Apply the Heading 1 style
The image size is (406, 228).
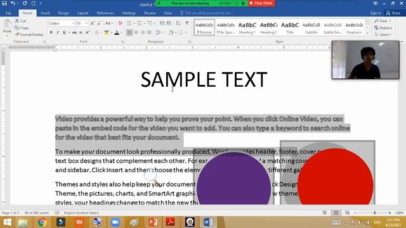click(247, 27)
